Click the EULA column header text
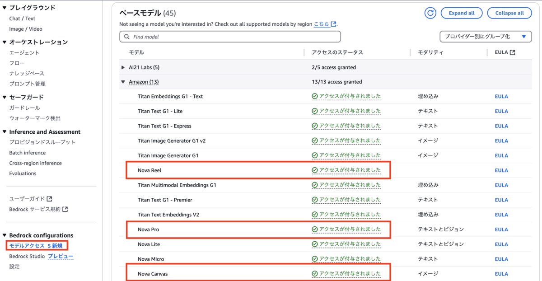Viewport: 542px width, 281px height. tap(501, 52)
